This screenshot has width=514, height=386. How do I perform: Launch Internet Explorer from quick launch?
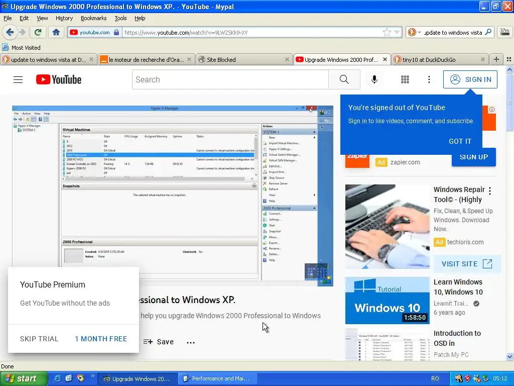click(x=57, y=378)
